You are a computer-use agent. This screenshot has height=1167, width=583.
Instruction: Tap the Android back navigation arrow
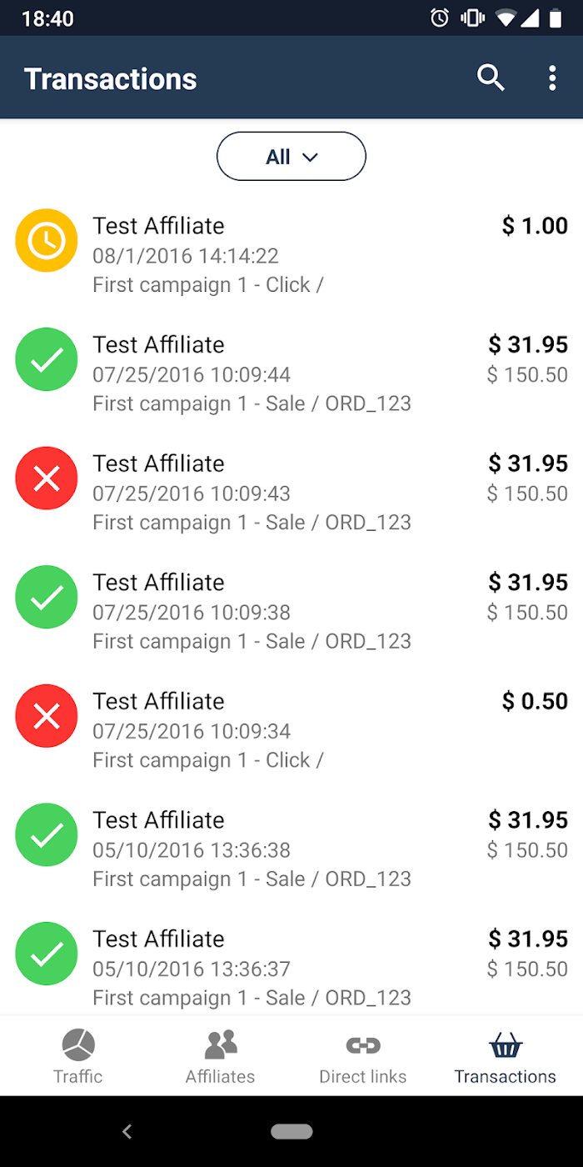(x=127, y=1131)
